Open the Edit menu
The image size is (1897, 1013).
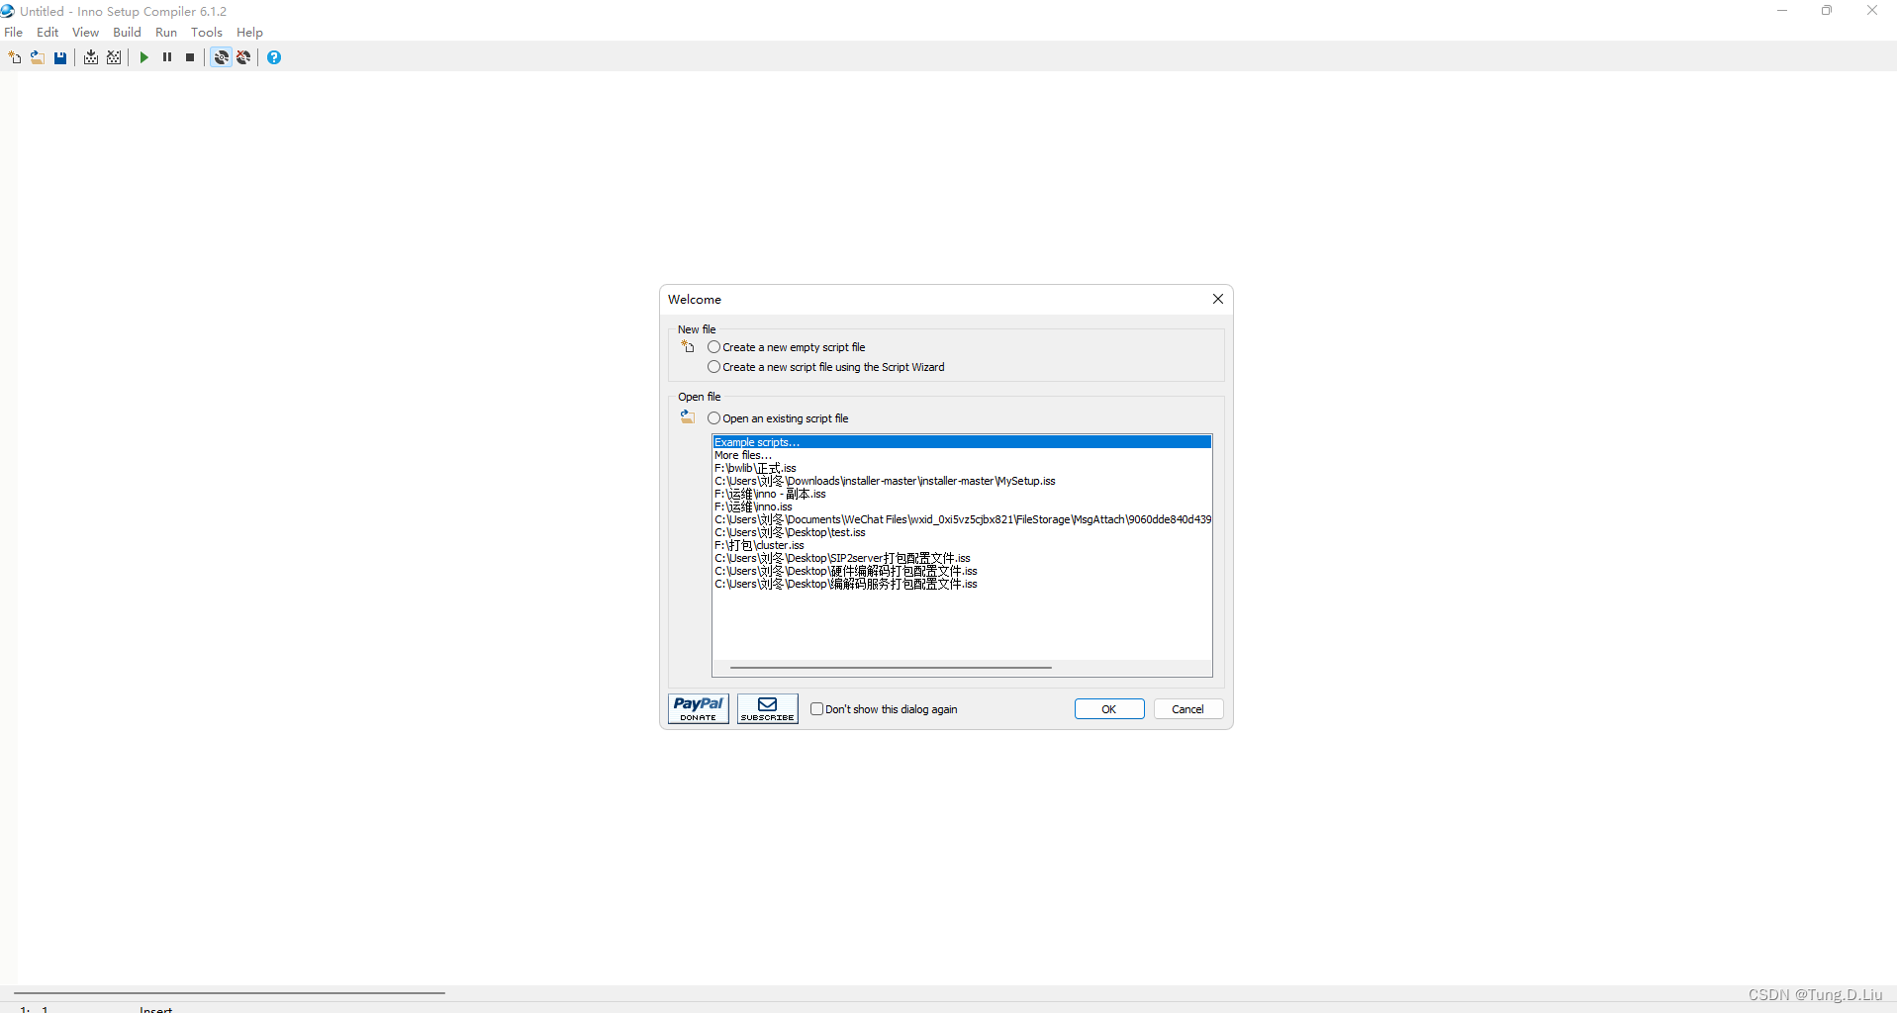(47, 33)
